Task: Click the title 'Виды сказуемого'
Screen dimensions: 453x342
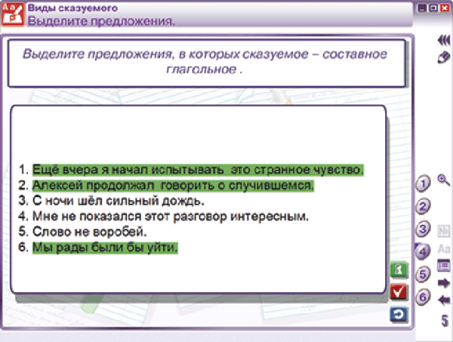Action: (x=72, y=8)
